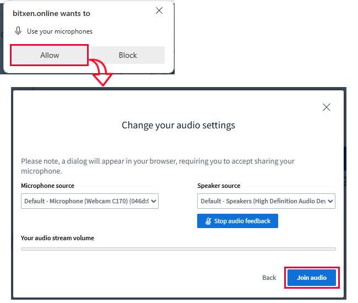Viewport: 358px width, 303px height.
Task: Click the 'bitxen.online wants to' title
Action: 51,13
